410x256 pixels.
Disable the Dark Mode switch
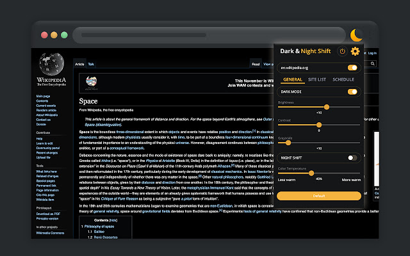[x=352, y=92]
